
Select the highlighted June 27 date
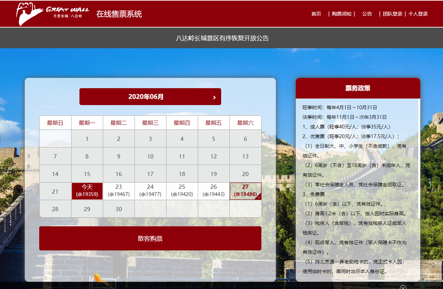point(245,191)
